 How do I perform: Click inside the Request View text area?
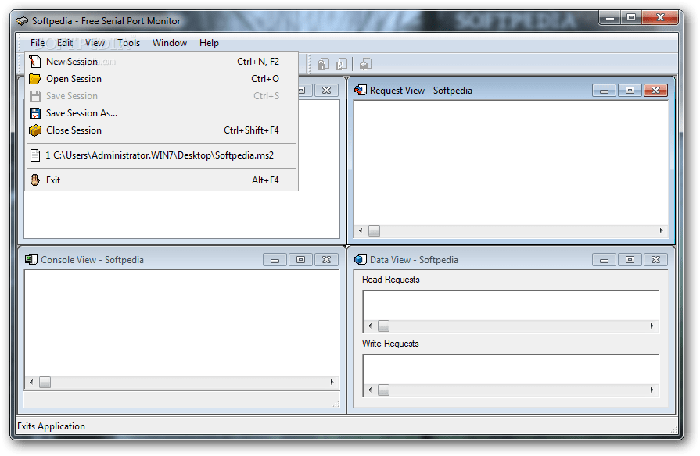click(x=512, y=162)
